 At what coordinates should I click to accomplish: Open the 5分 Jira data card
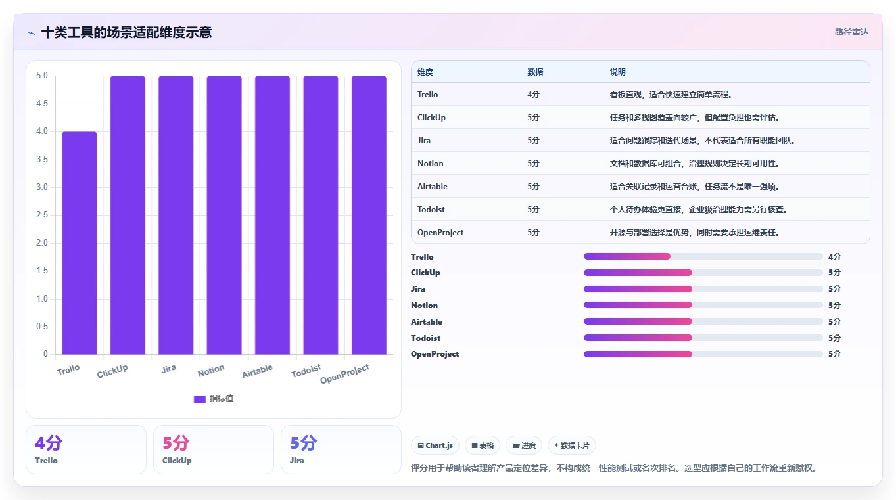341,449
